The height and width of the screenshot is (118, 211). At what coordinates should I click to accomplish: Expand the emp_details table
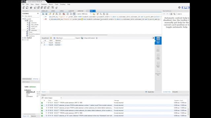pyautogui.click(x=27, y=25)
